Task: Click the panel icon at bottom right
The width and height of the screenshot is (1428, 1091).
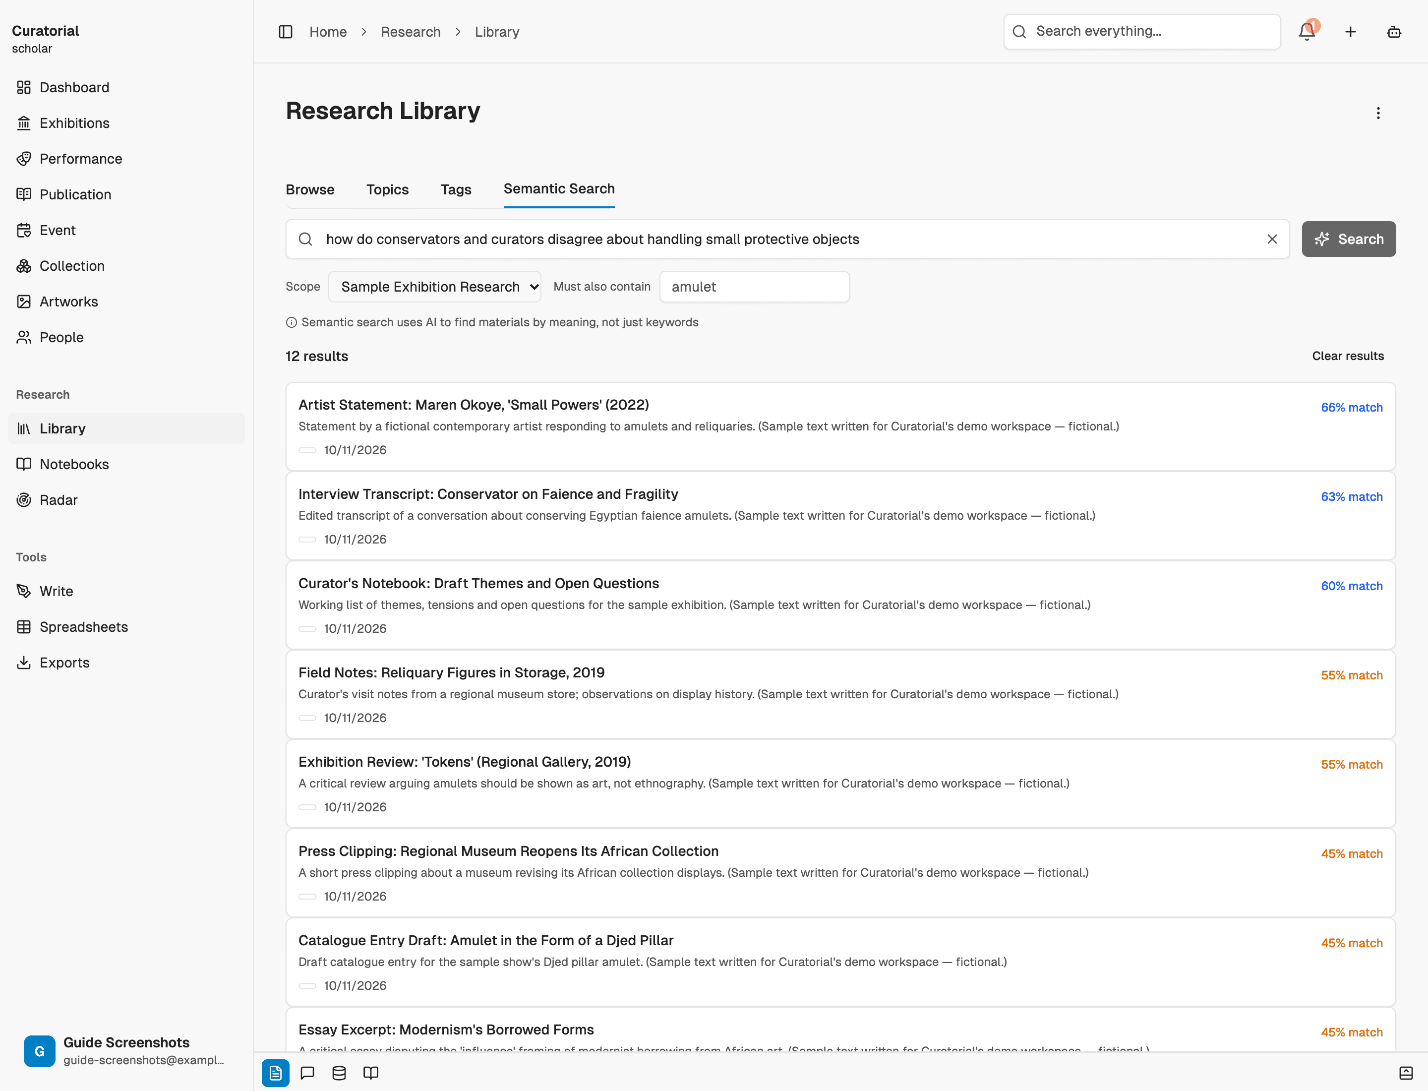Action: pos(1406,1073)
